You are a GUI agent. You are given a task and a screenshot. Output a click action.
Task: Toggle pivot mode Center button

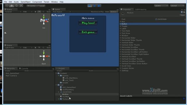point(31,6)
